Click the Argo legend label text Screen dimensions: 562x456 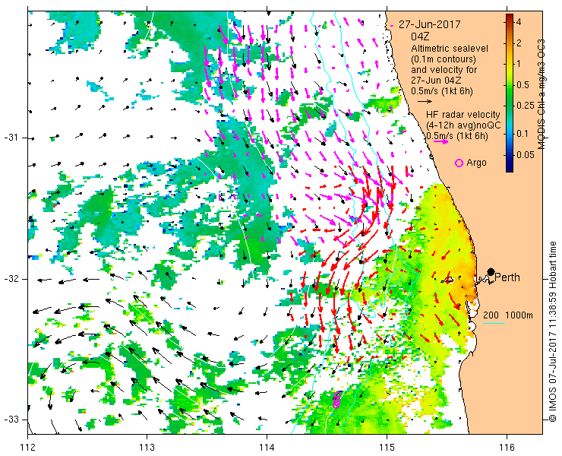click(476, 163)
